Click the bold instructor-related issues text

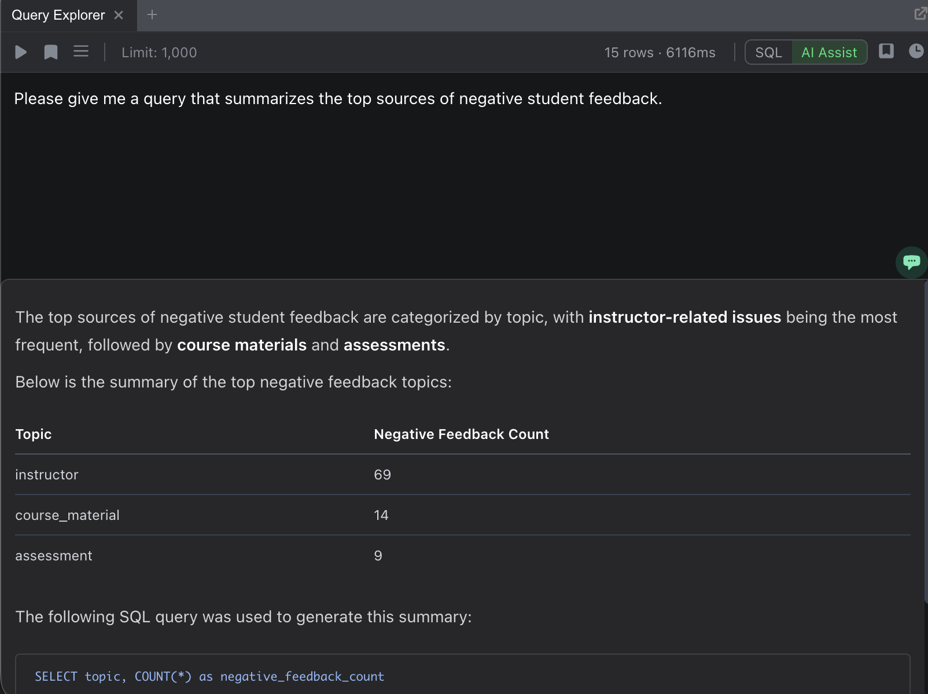(684, 318)
